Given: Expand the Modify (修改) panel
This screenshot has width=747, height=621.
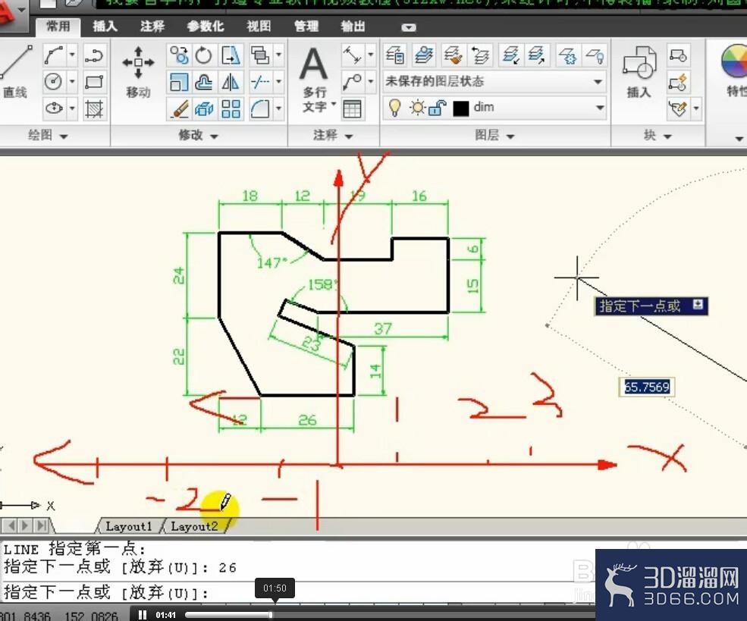Looking at the screenshot, I should tap(198, 136).
